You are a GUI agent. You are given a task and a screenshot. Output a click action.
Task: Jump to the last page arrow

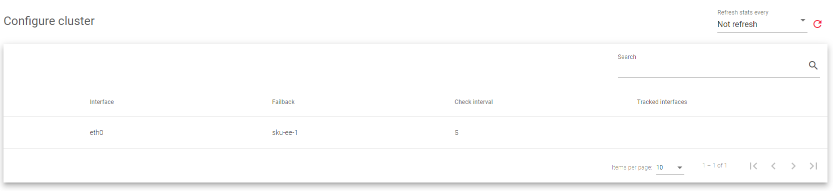(x=813, y=166)
